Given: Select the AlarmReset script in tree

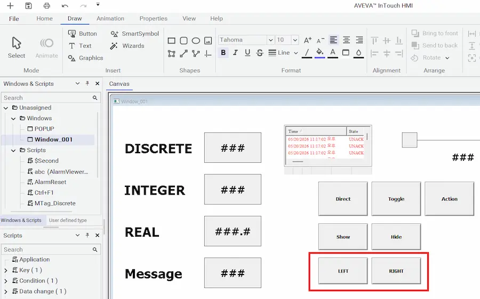Looking at the screenshot, I should pos(46,182).
